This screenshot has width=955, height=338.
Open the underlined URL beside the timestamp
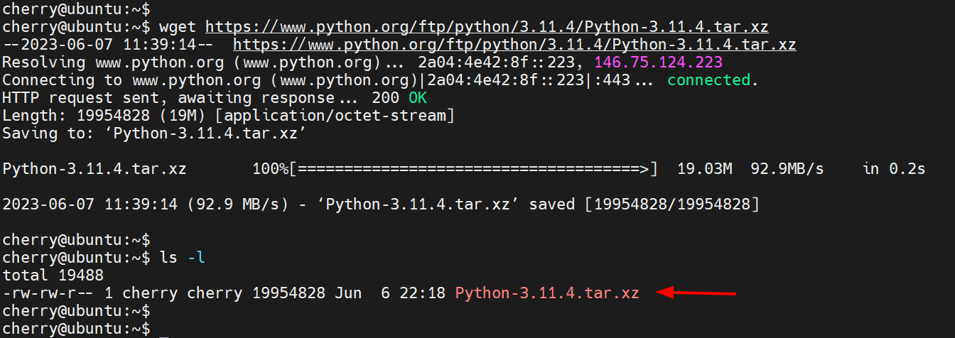pos(514,45)
